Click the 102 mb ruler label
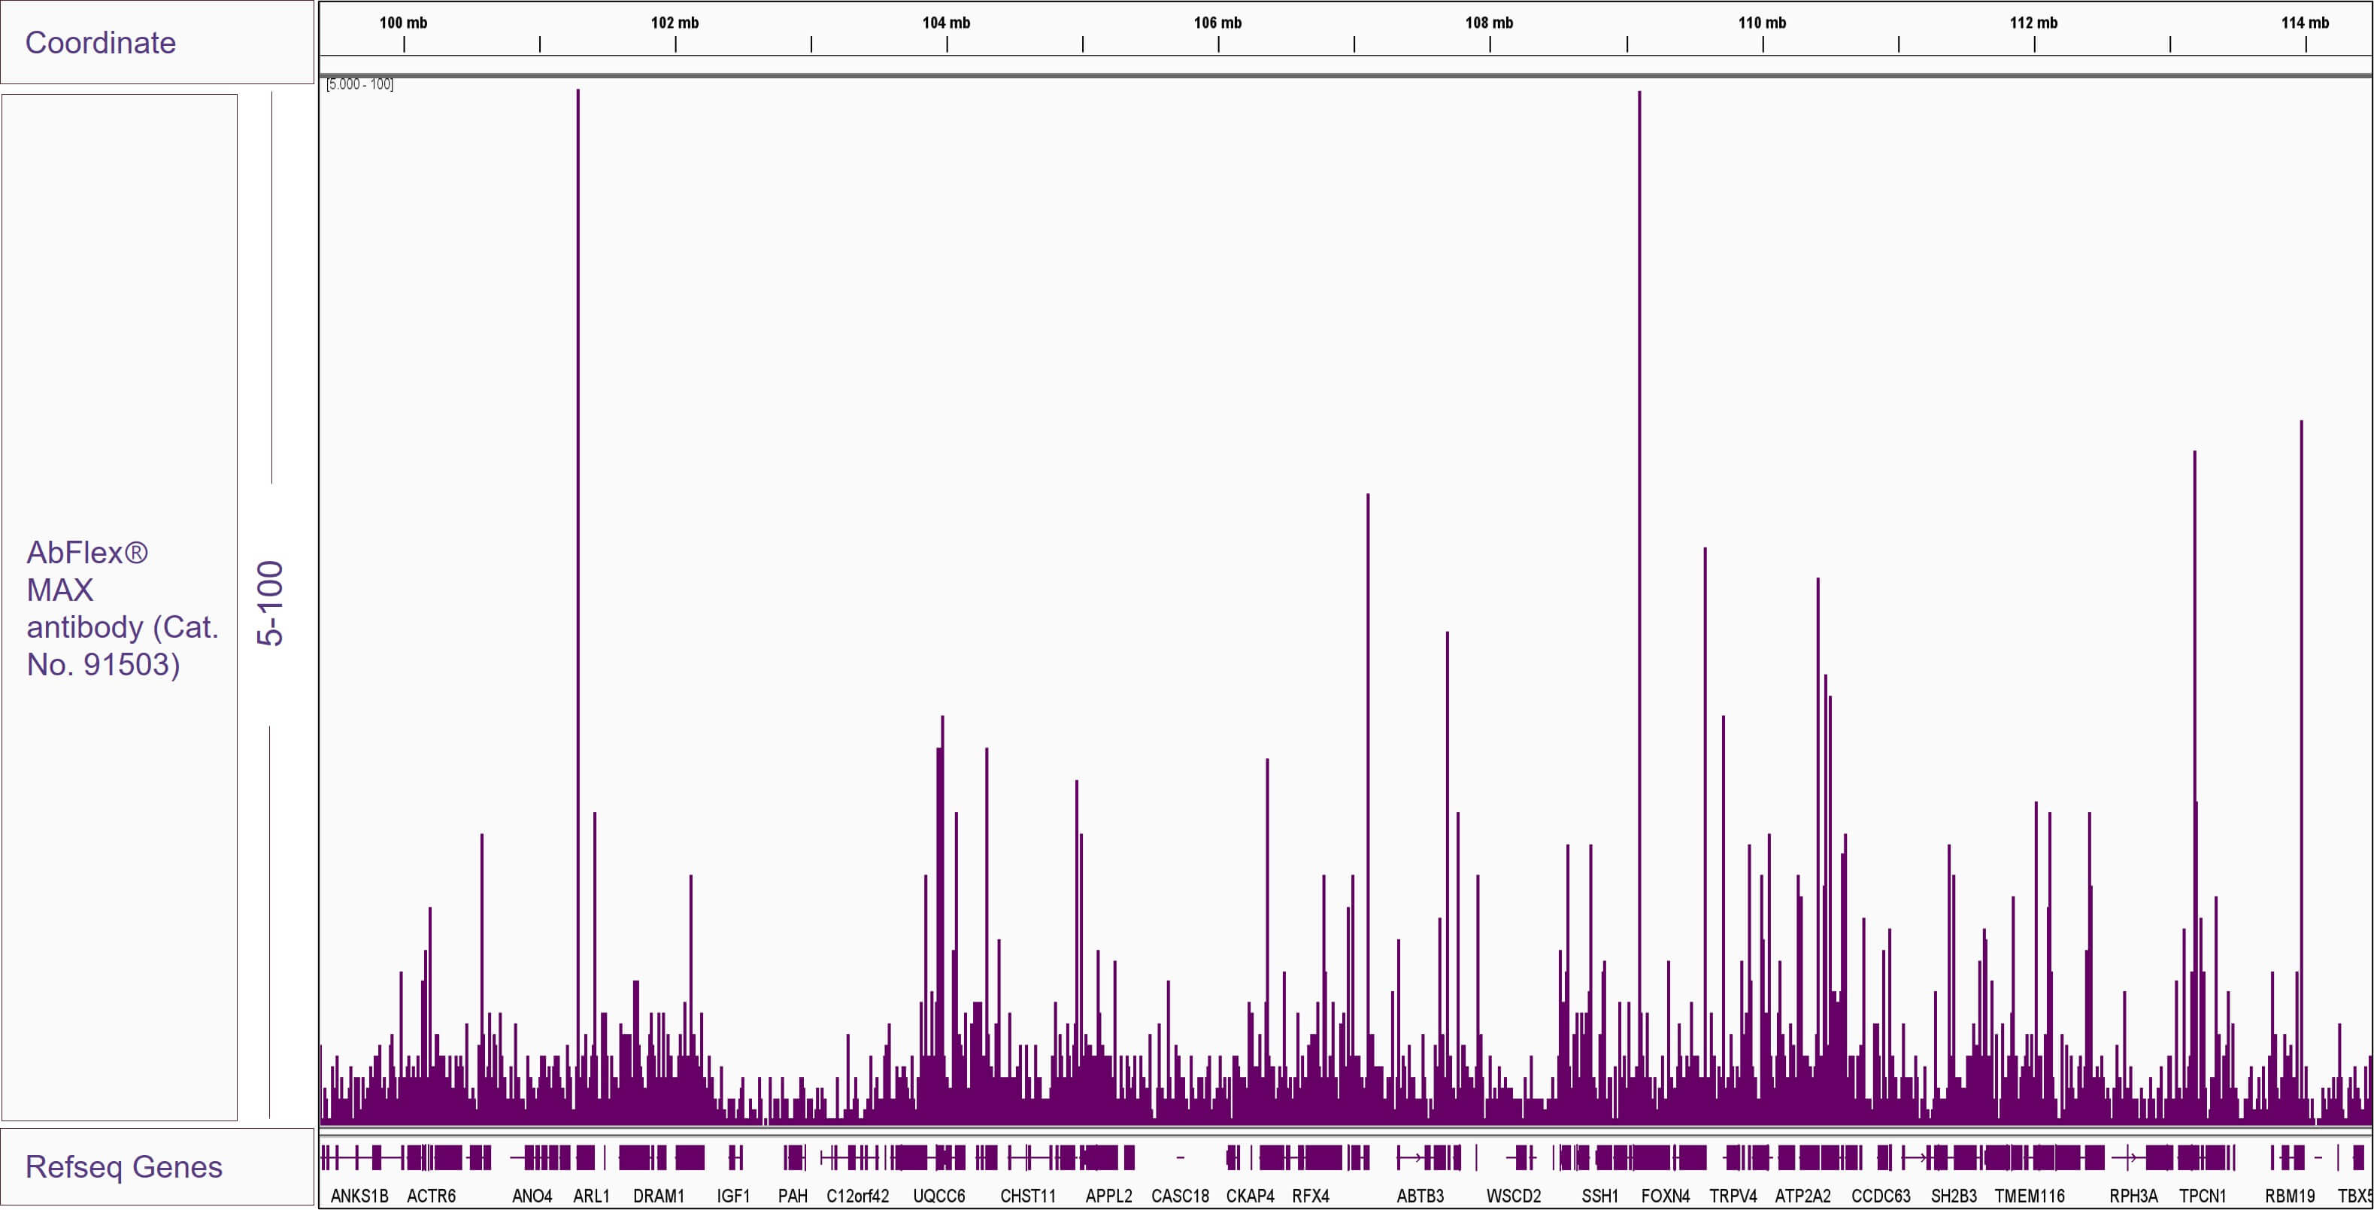The height and width of the screenshot is (1210, 2374). pos(675,22)
